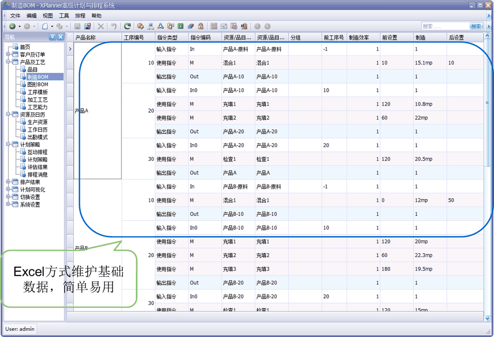Viewport: 494px width, 337px height.
Task: Click the undo arrow toolbar icon
Action: (x=114, y=26)
